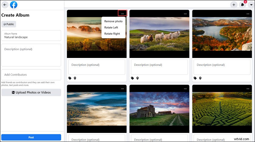Open Facebook home via the logo
Screen dimensions: 255x142
(14, 5)
